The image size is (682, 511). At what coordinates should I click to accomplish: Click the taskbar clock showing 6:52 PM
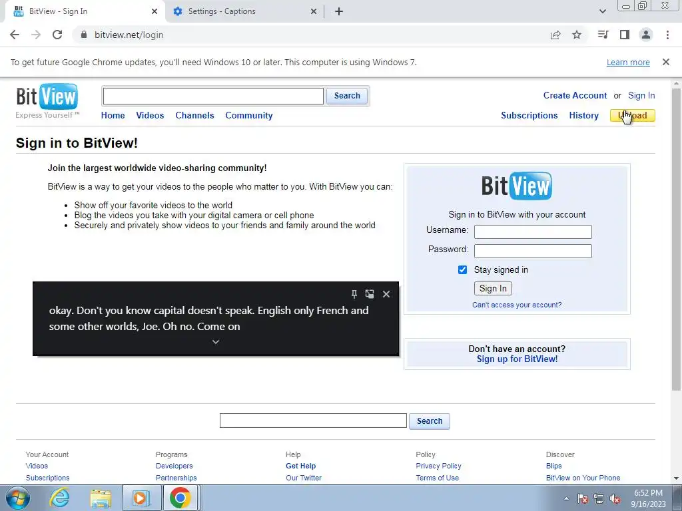[x=648, y=498]
